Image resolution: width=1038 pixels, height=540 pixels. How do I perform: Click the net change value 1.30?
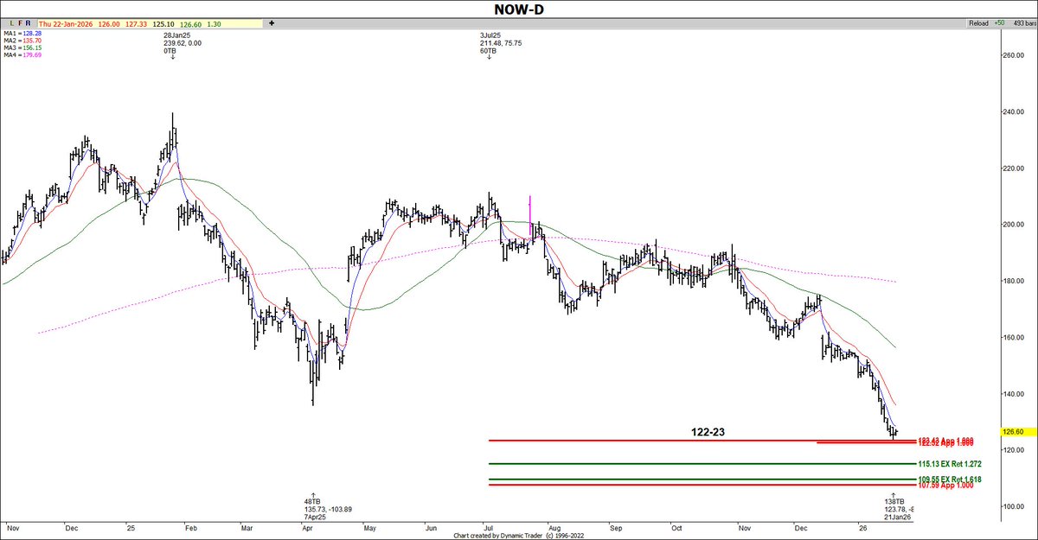(215, 23)
